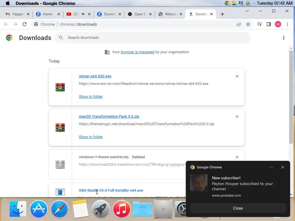Viewport: 295px width, 221px height.
Task: Remove deleted windows-7-theme-patcher.zip entry
Action: (237, 157)
